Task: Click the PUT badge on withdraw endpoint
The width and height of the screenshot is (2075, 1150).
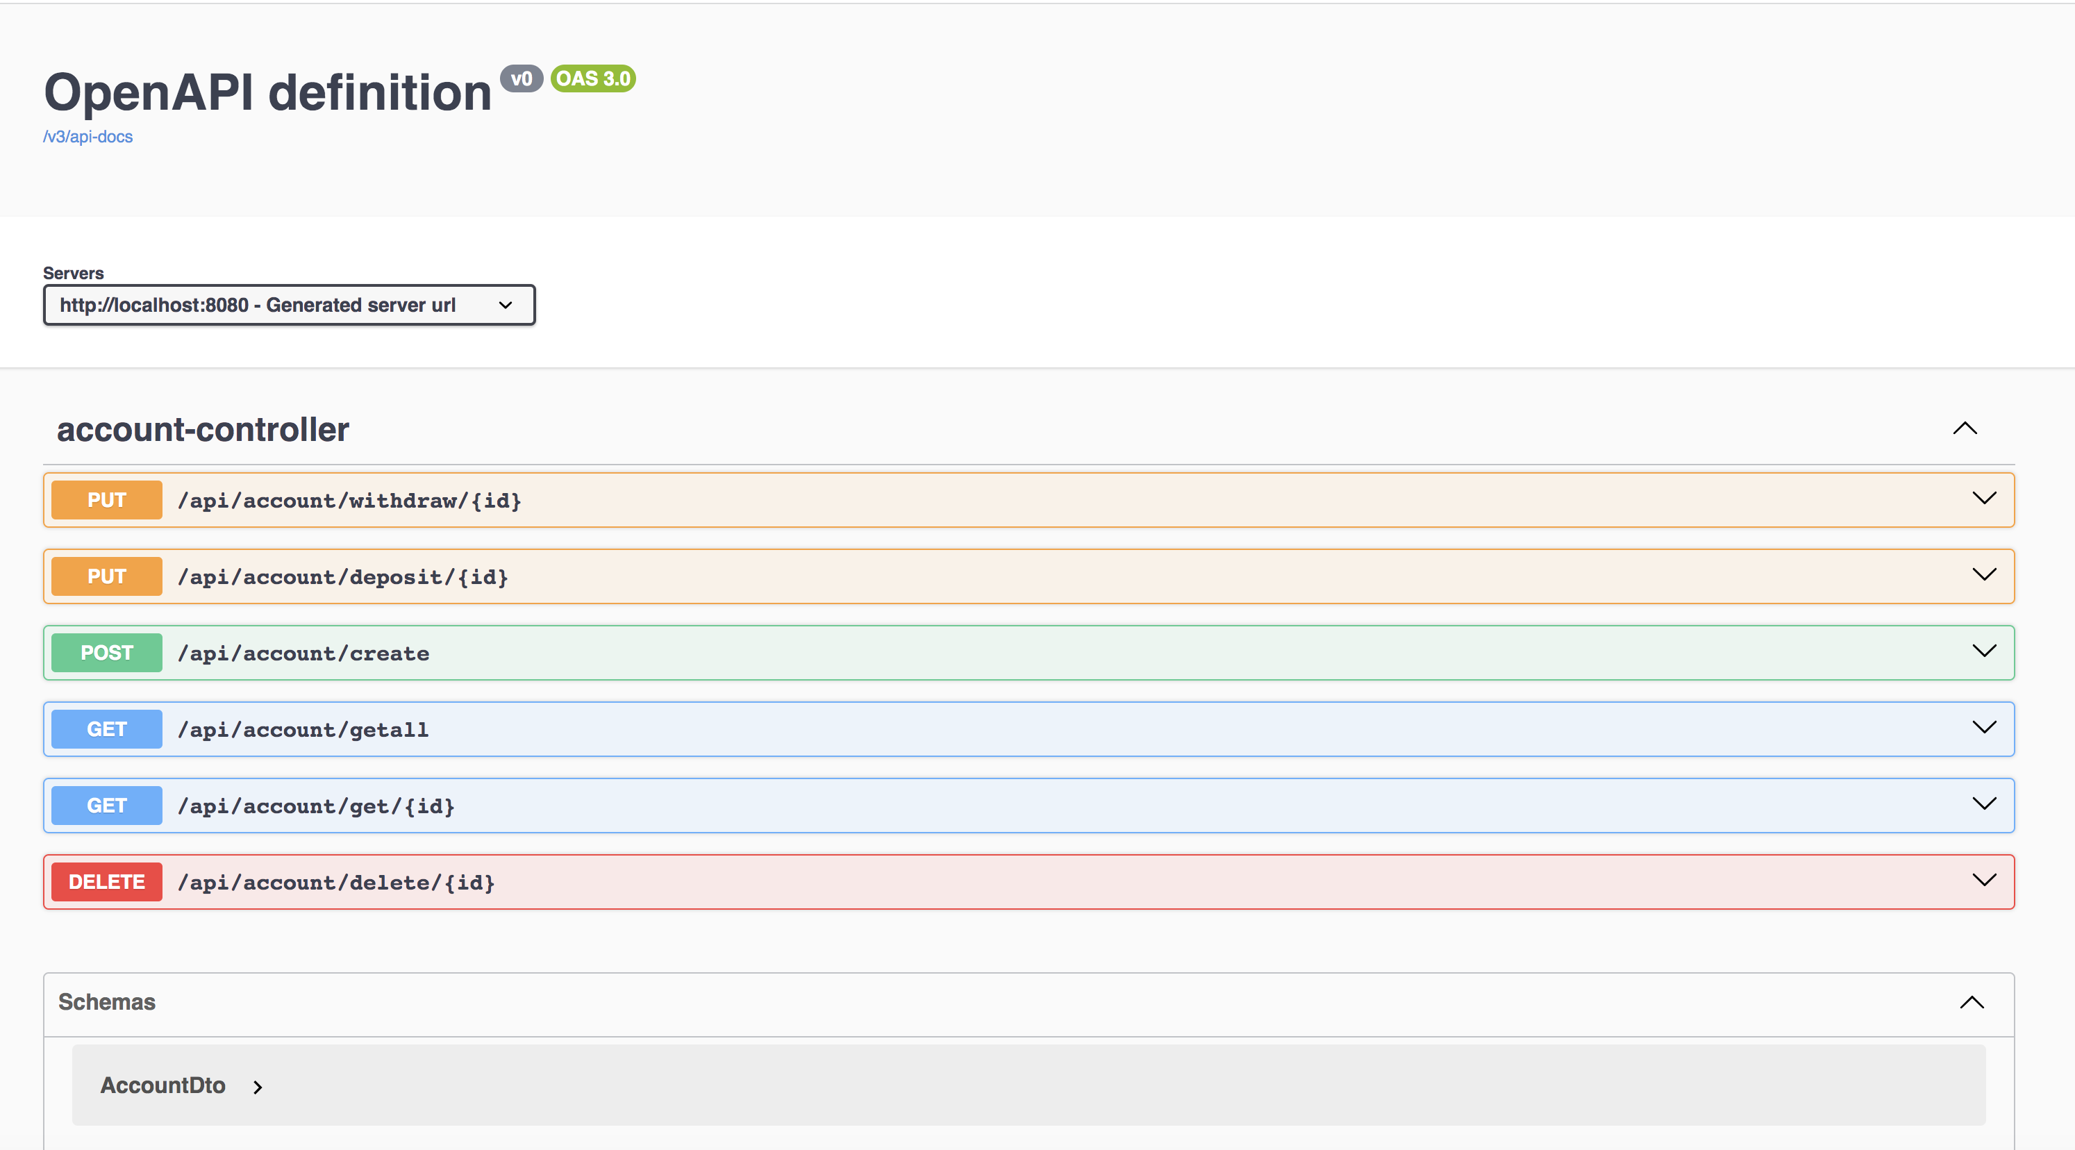Action: pos(106,499)
